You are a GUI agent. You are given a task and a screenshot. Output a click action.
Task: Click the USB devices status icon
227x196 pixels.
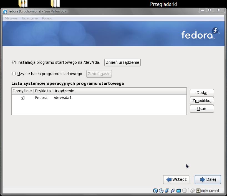[x=173, y=191]
